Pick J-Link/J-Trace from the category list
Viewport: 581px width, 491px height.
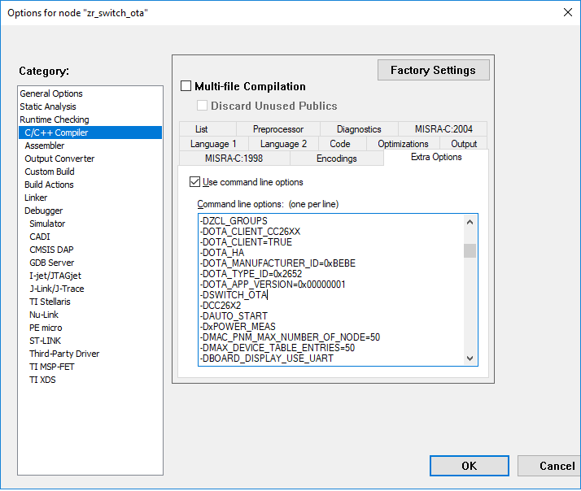pos(56,289)
